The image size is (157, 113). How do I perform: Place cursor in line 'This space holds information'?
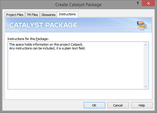(x=46, y=44)
